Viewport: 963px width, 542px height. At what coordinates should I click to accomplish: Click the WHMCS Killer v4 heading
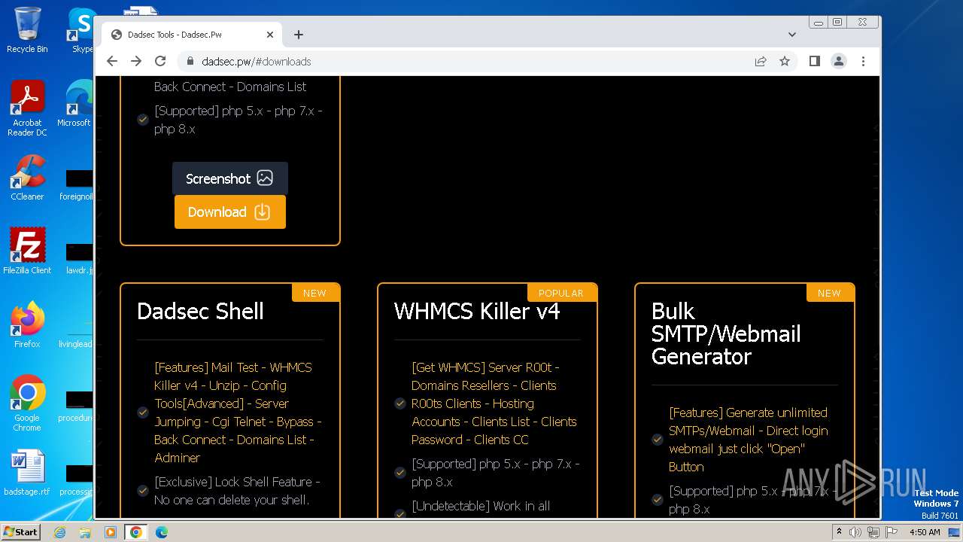477,312
